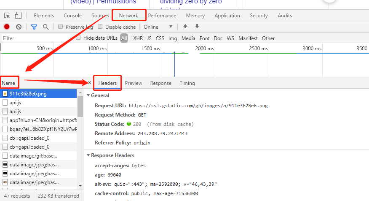Toggle the blue filter funnel icon
This screenshot has width=369, height=201.
(34, 27)
